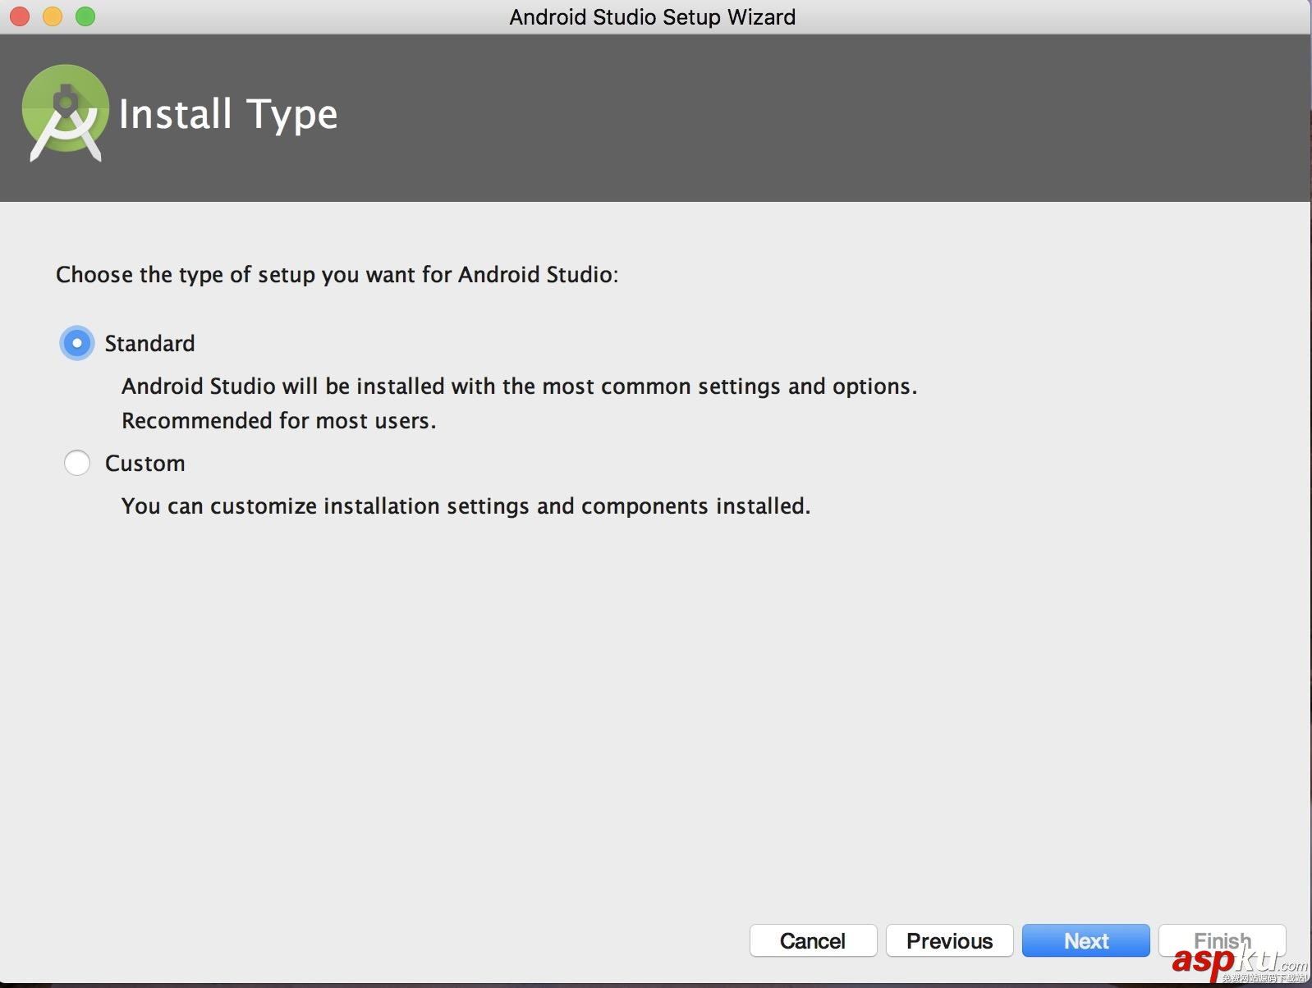
Task: Maximize the Setup Wizard window
Action: point(85,16)
